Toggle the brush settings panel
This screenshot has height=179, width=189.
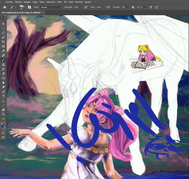click(29, 7)
